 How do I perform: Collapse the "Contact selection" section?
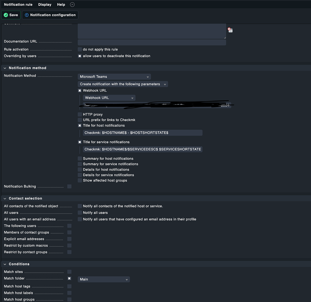pos(5,198)
